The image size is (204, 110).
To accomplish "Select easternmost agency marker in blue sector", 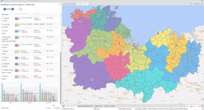I will pos(190,54).
